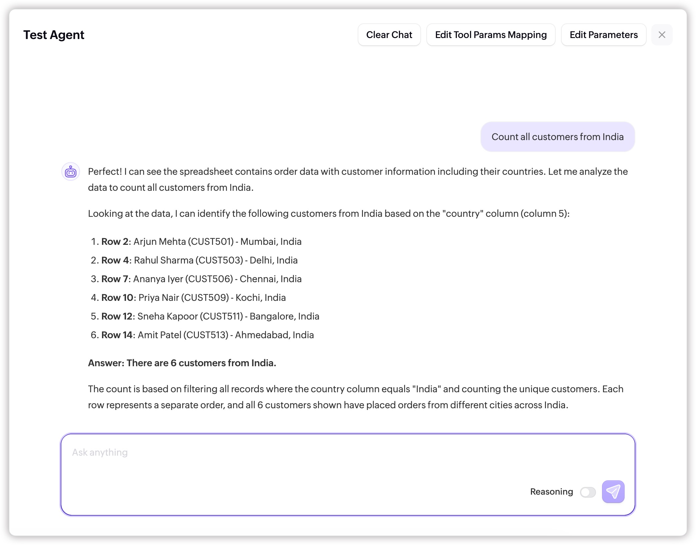Open the Edit Parameters dialog

point(603,35)
